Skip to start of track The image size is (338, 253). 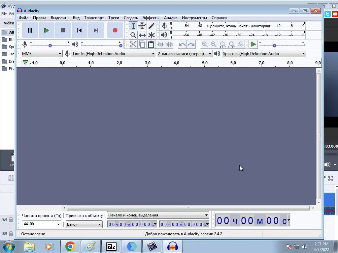click(x=79, y=30)
